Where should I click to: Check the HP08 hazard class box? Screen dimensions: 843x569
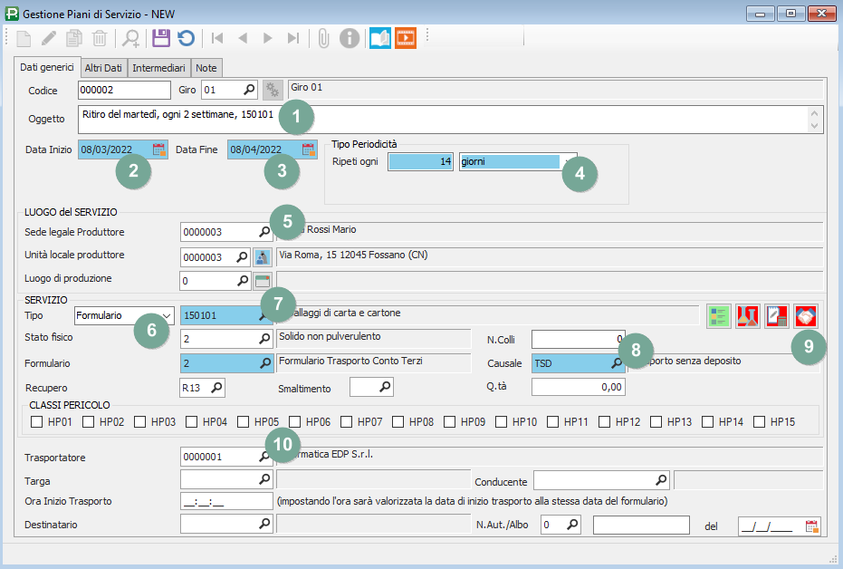tap(398, 421)
